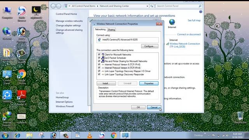Open Windows Firewall link
Screen dimensions: 249x140
click(65, 106)
